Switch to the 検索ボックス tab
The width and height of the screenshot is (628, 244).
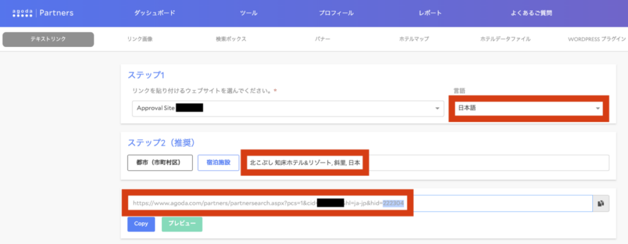click(231, 39)
